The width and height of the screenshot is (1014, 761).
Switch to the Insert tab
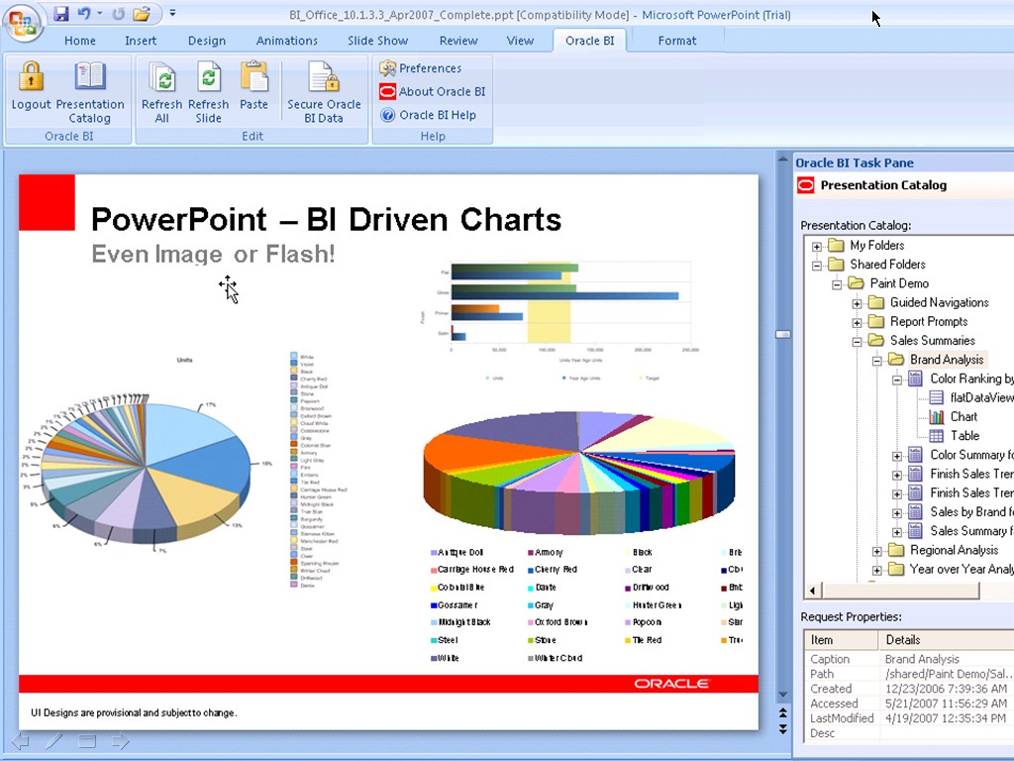pyautogui.click(x=141, y=41)
